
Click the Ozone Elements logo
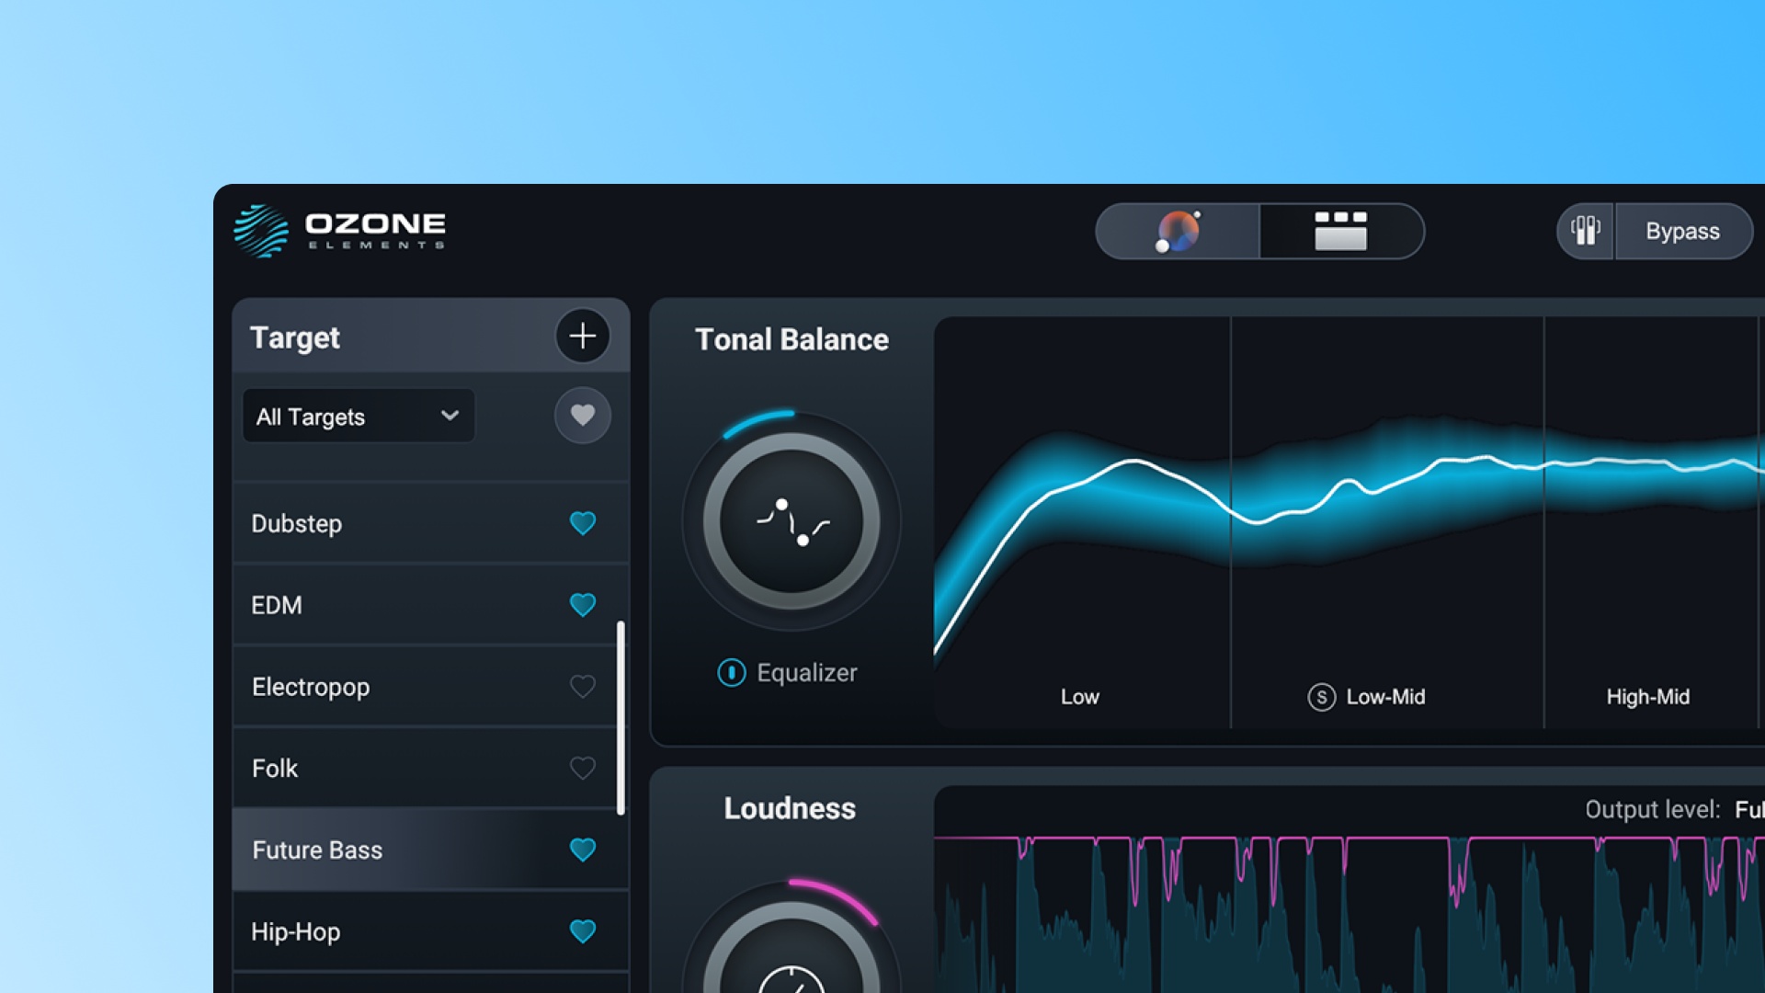click(x=339, y=231)
